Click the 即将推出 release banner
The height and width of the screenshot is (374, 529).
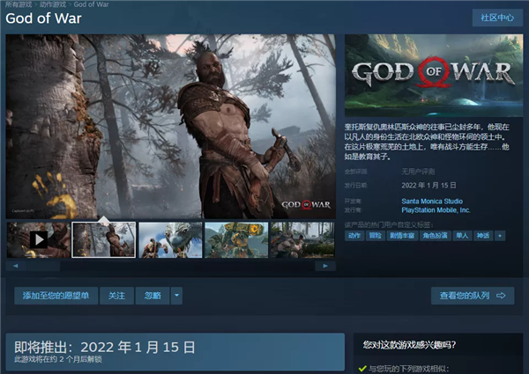pyautogui.click(x=175, y=352)
